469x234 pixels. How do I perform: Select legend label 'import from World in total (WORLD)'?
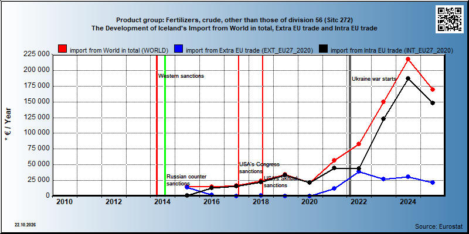(119, 50)
